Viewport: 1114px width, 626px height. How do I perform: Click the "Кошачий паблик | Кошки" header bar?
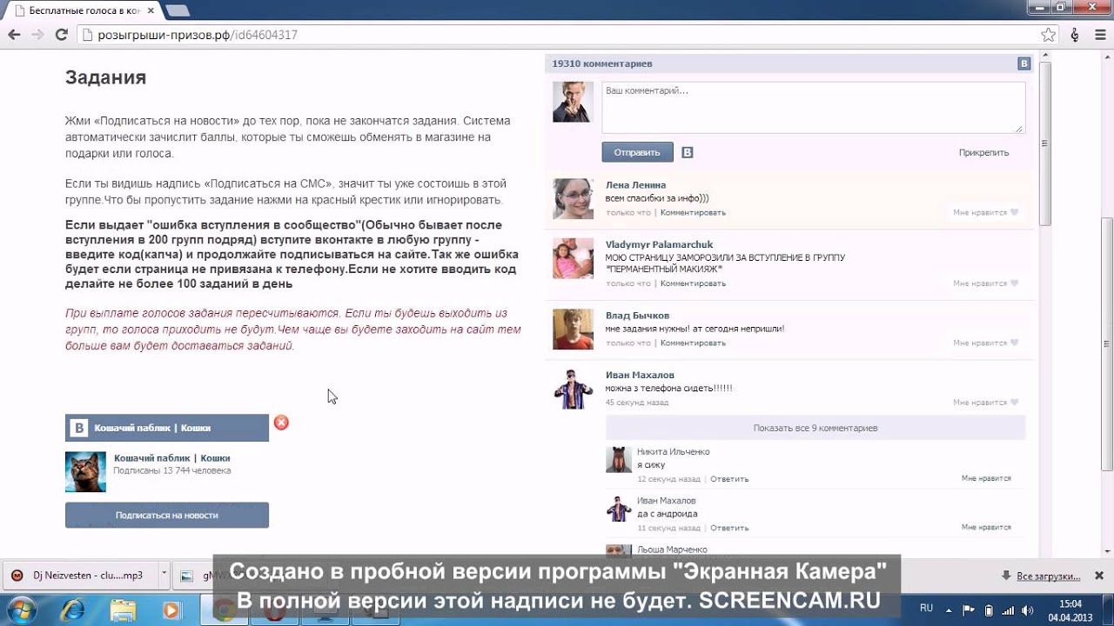coord(167,428)
